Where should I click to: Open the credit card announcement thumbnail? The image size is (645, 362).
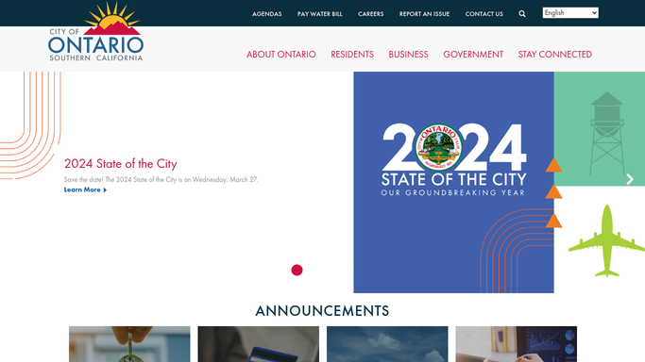click(x=259, y=344)
